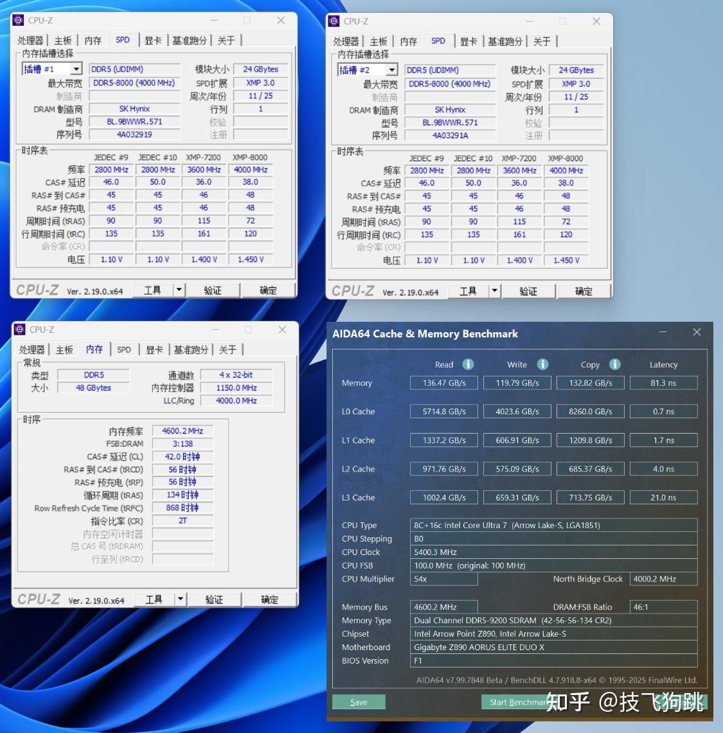Minimize the AIDA64 benchmark window
The height and width of the screenshot is (733, 723).
pos(663,332)
